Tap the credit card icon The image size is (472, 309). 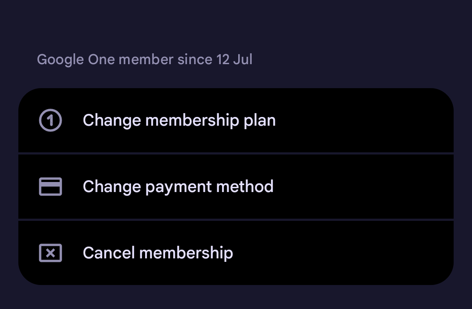[51, 187]
